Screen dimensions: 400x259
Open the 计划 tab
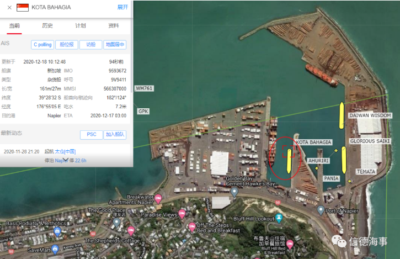click(x=81, y=25)
